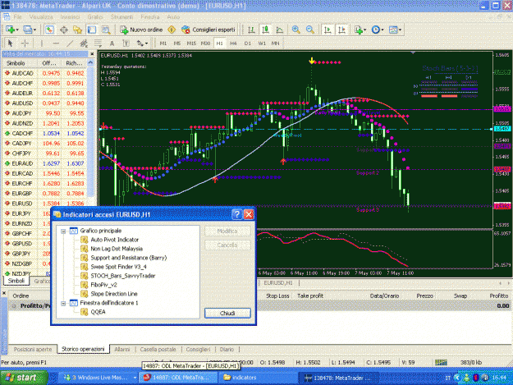
Task: Open the Data Window crosshair icon
Action: (63, 30)
